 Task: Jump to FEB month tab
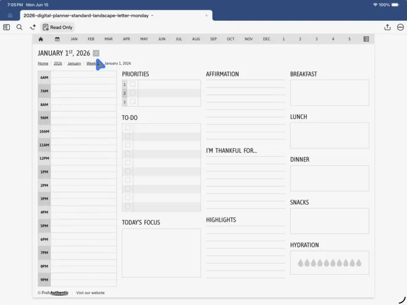pos(91,39)
